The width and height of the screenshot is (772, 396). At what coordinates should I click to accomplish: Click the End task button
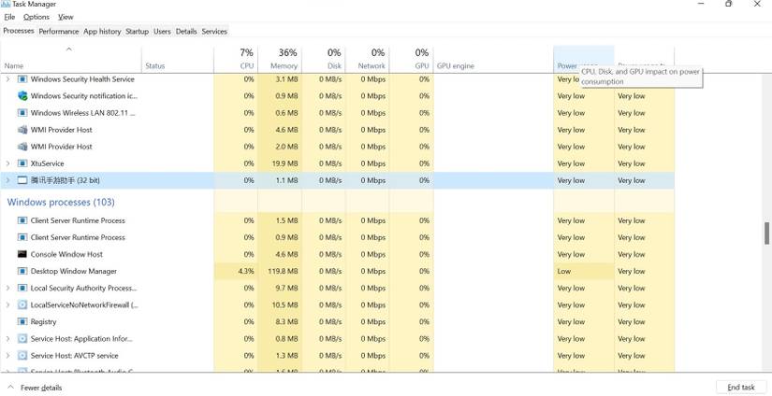(740, 388)
